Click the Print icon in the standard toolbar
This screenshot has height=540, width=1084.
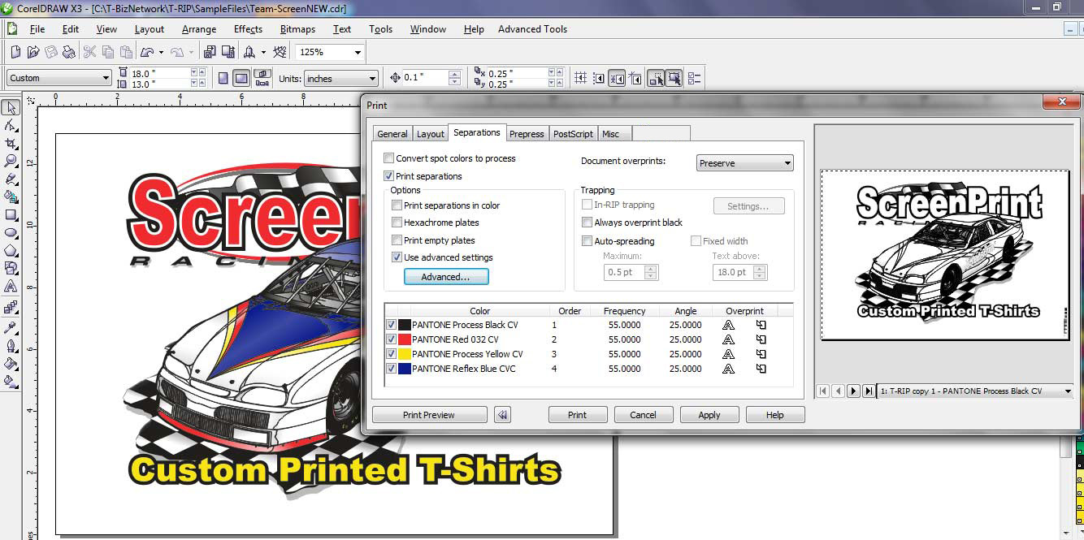68,52
